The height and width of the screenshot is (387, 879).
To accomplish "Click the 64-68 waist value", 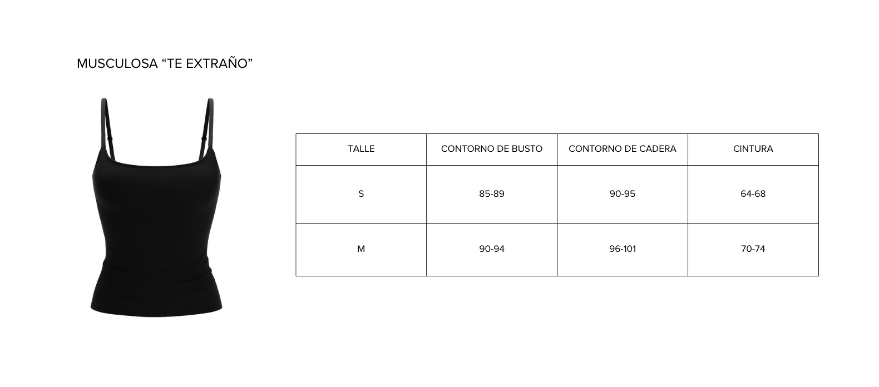I will 753,194.
